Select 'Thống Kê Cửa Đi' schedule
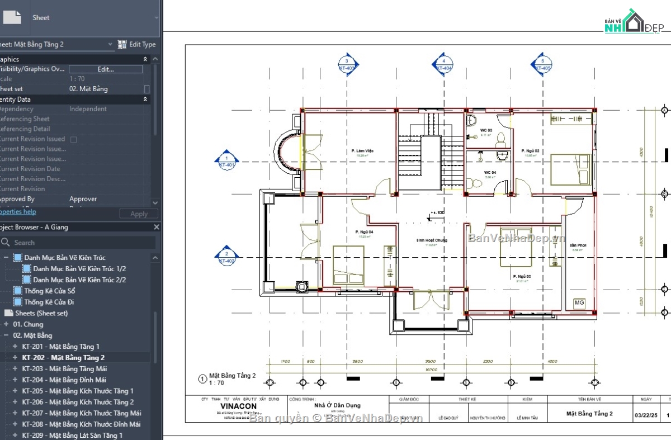Viewport: 671px width, 440px height. [49, 302]
